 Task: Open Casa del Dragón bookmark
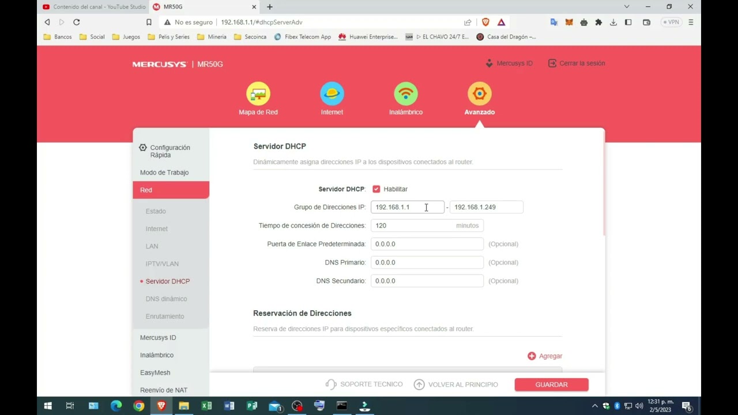pos(506,37)
